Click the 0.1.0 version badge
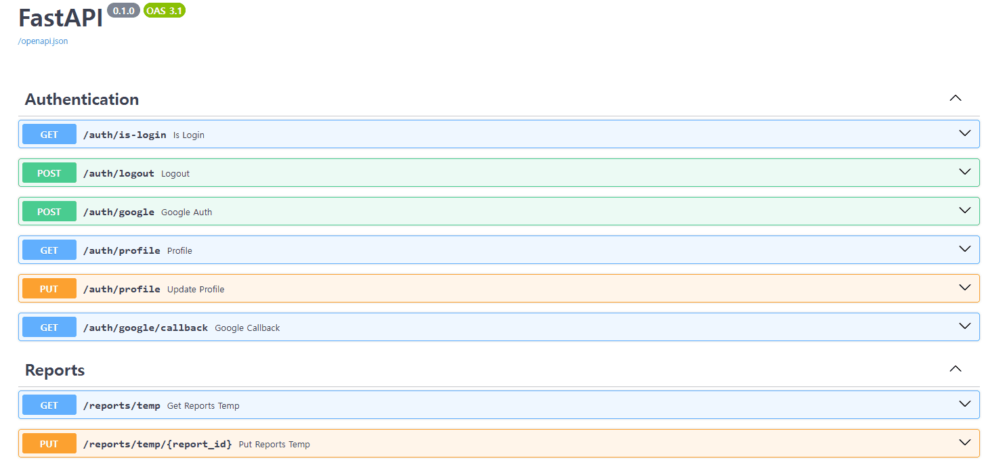Screen dimensions: 986x469 click(123, 11)
